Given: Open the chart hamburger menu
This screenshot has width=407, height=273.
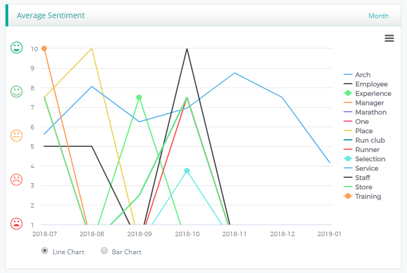Looking at the screenshot, I should coord(389,39).
